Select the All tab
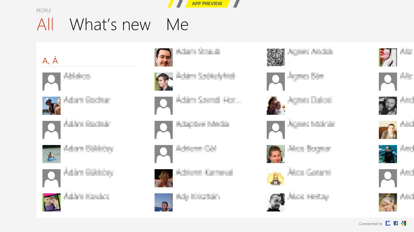The image size is (414, 232). pos(45,24)
